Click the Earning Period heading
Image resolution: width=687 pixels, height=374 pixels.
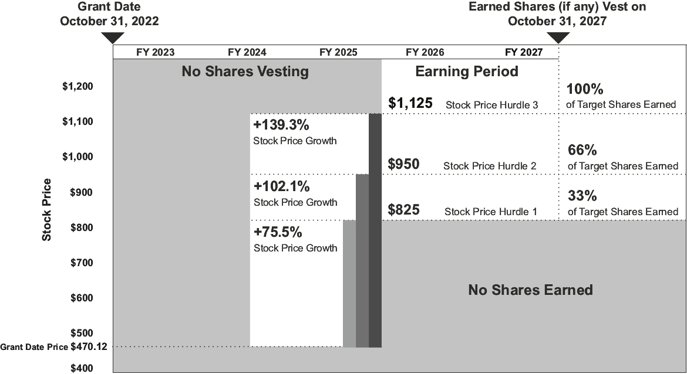click(x=467, y=72)
